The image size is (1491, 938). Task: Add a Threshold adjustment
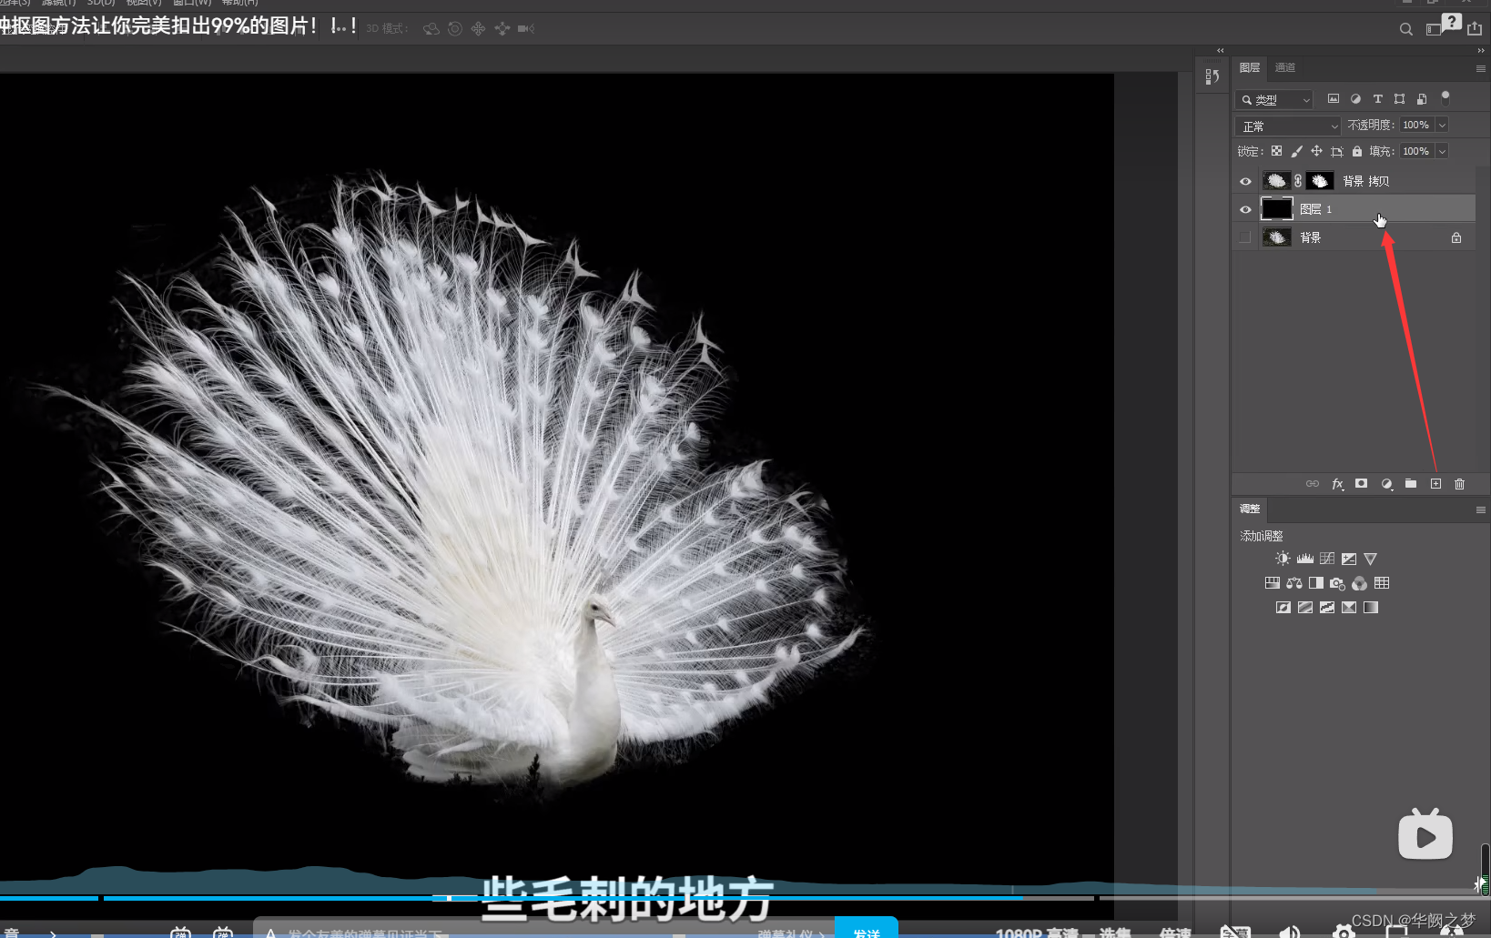[x=1326, y=608]
